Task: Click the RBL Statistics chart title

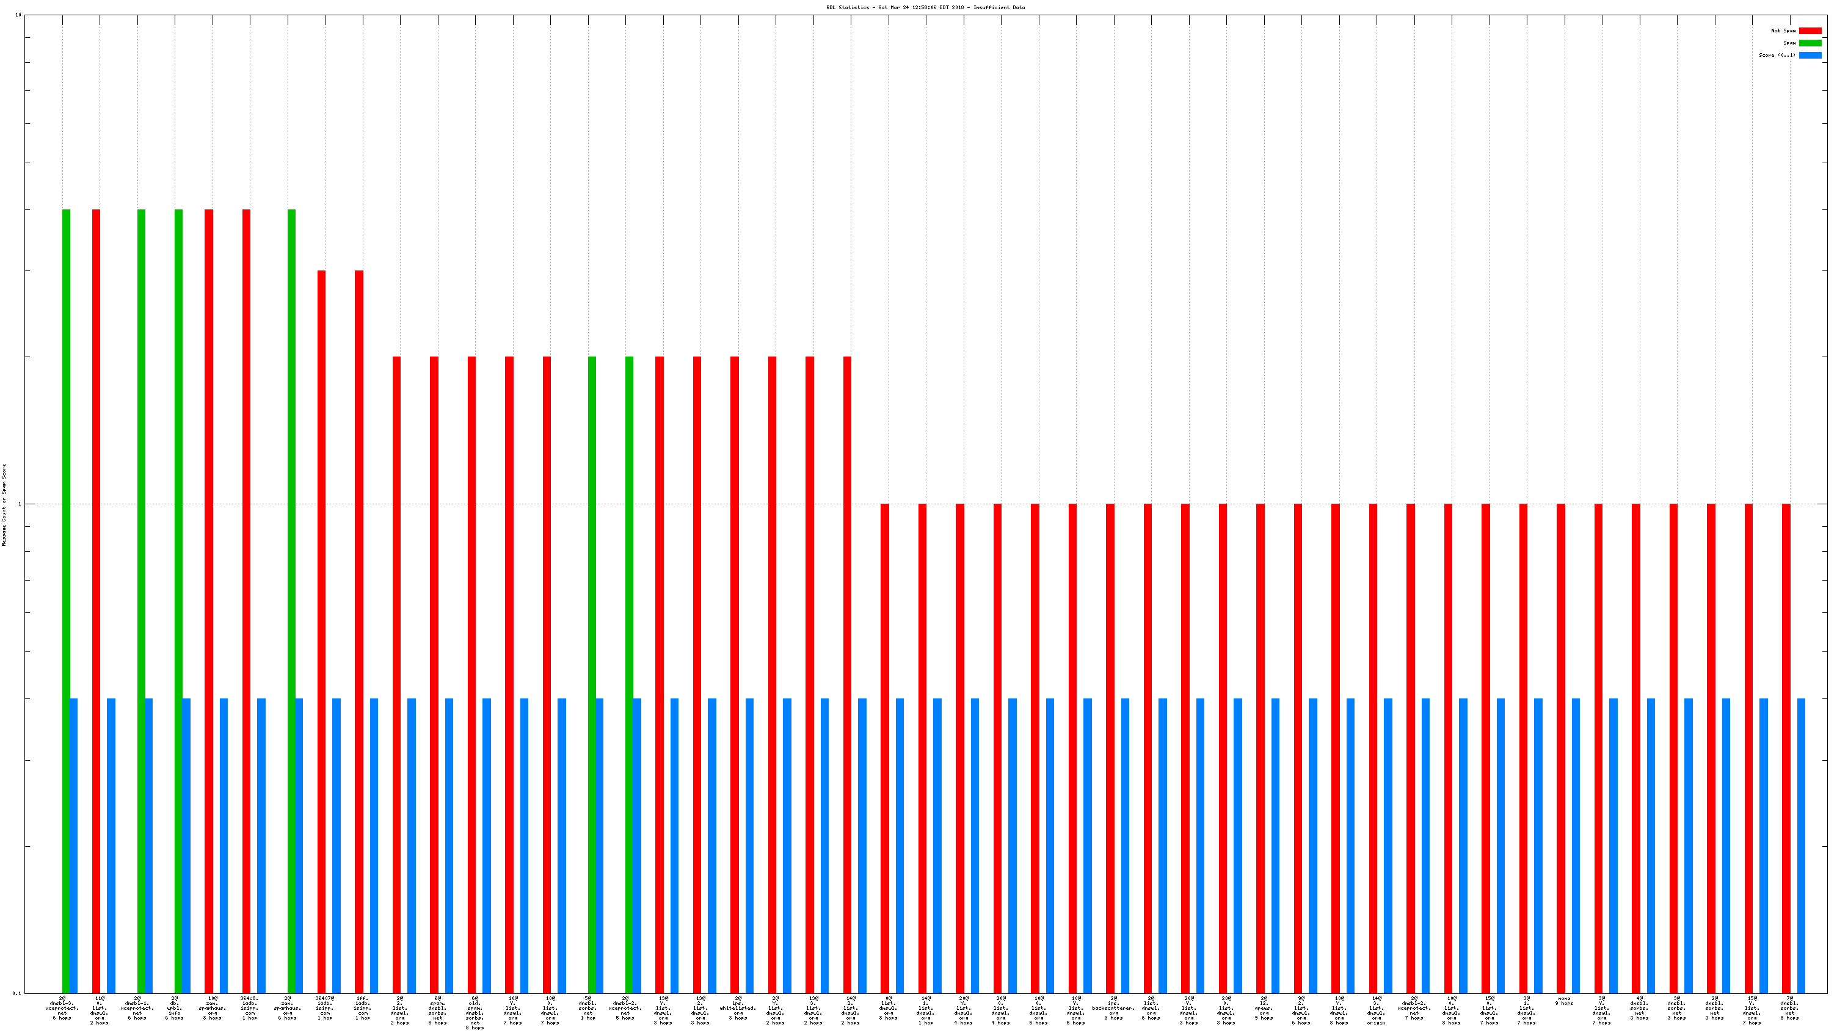Action: coord(925,7)
